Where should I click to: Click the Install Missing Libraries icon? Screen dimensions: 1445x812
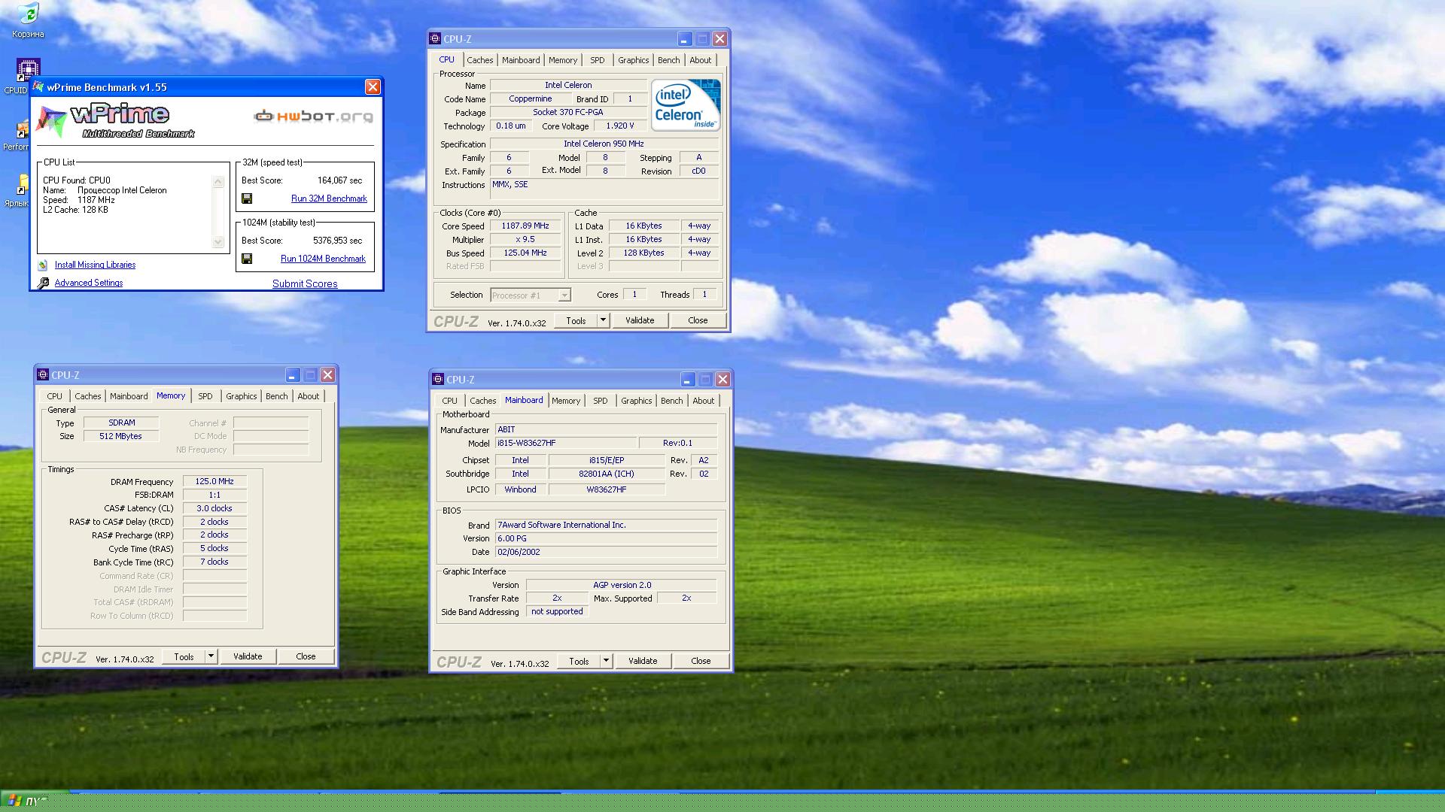(x=43, y=265)
